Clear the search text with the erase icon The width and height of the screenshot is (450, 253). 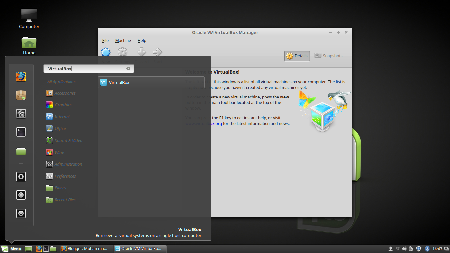pos(128,68)
